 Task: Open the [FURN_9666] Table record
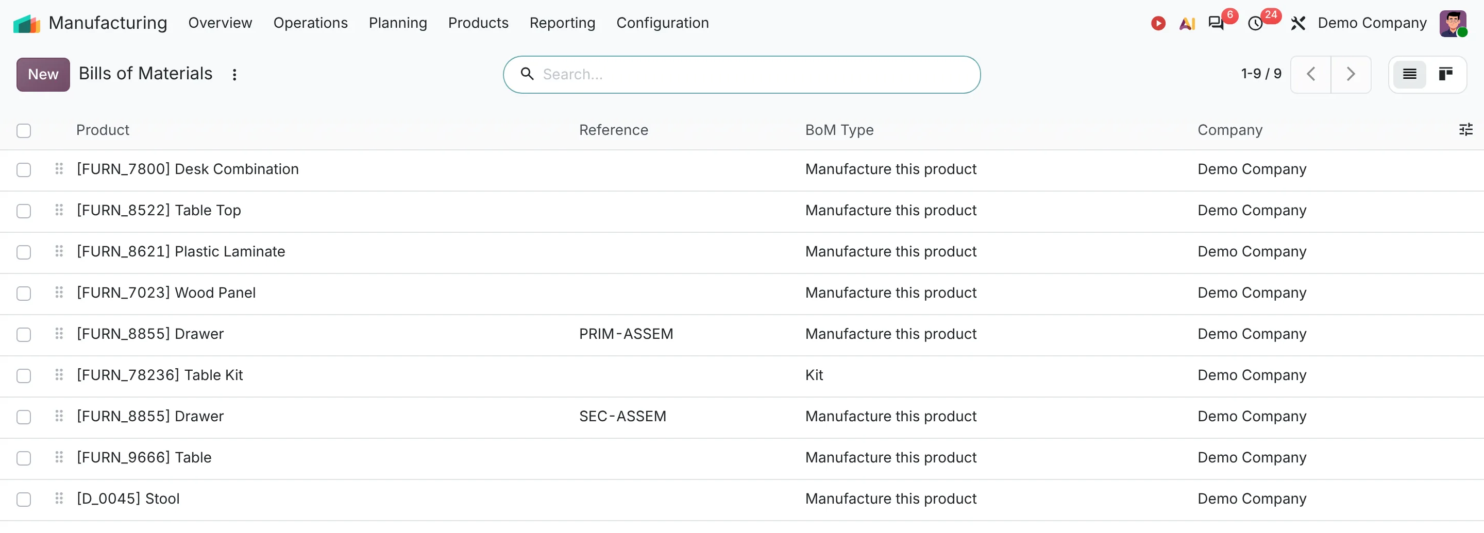tap(144, 457)
